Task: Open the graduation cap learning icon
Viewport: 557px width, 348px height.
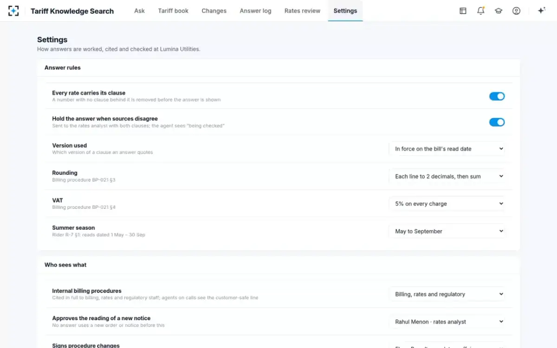Action: [x=499, y=11]
